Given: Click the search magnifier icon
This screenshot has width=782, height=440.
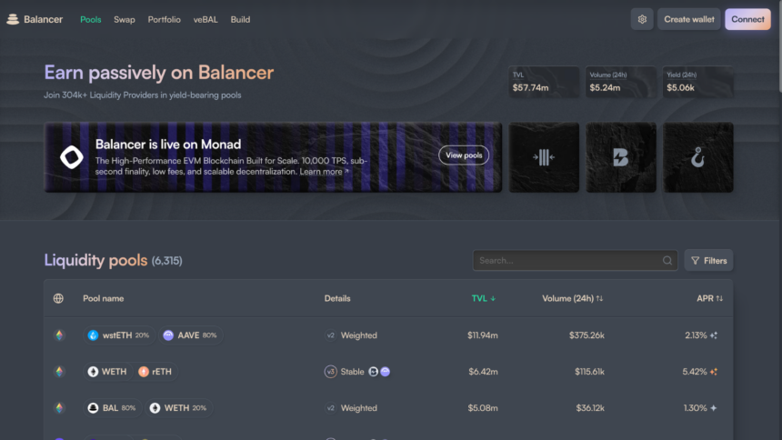Looking at the screenshot, I should [667, 260].
